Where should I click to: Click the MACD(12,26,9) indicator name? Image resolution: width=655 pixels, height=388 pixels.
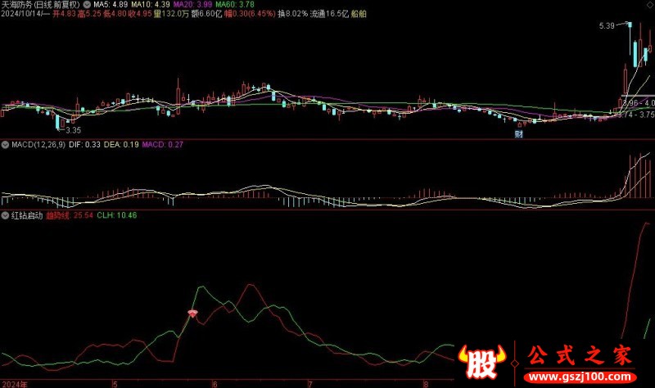38,145
